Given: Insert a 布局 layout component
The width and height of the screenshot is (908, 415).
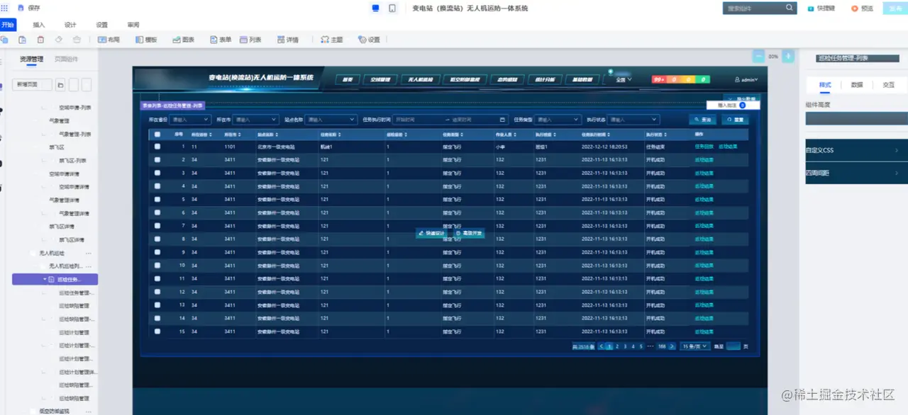Looking at the screenshot, I should (x=109, y=40).
